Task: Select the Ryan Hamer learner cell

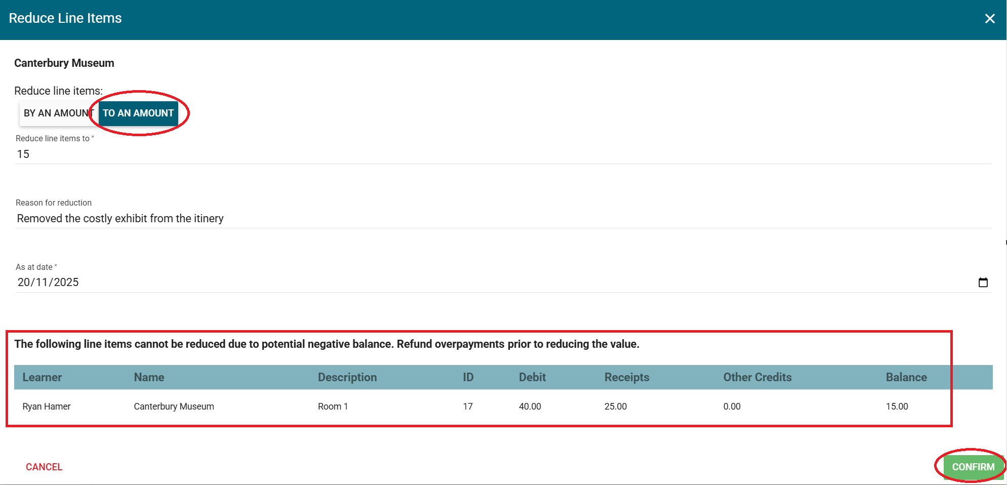Action: pos(47,407)
